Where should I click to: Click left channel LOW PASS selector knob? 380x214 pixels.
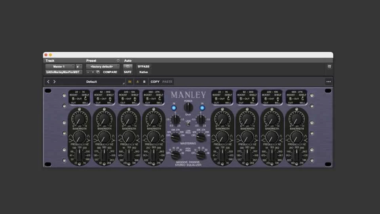click(175, 138)
